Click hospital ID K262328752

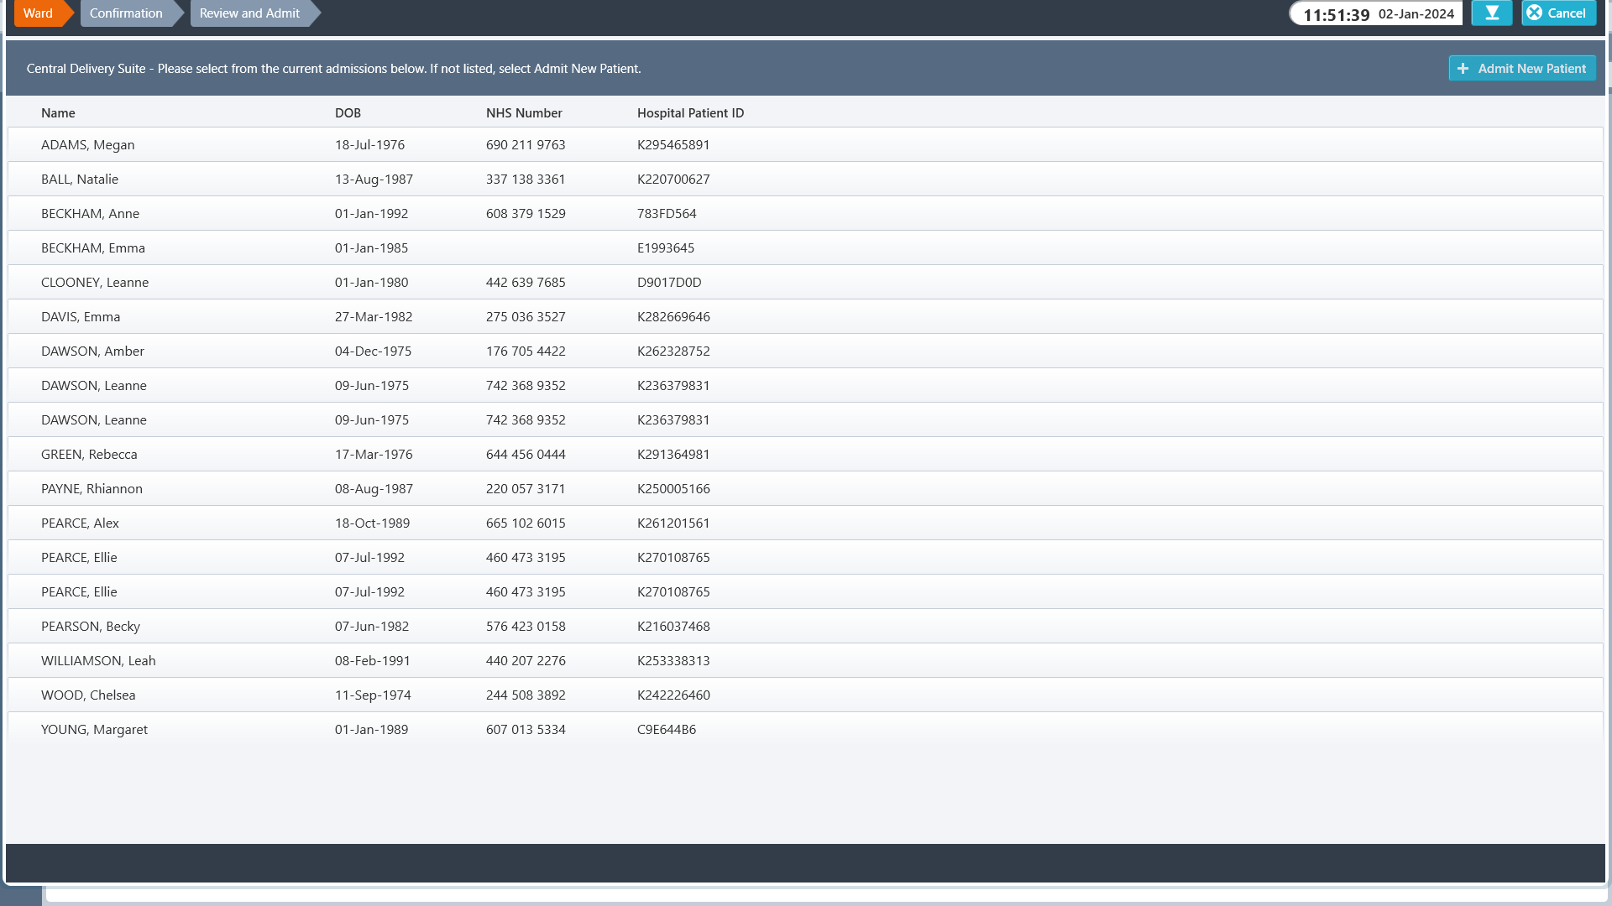673,351
